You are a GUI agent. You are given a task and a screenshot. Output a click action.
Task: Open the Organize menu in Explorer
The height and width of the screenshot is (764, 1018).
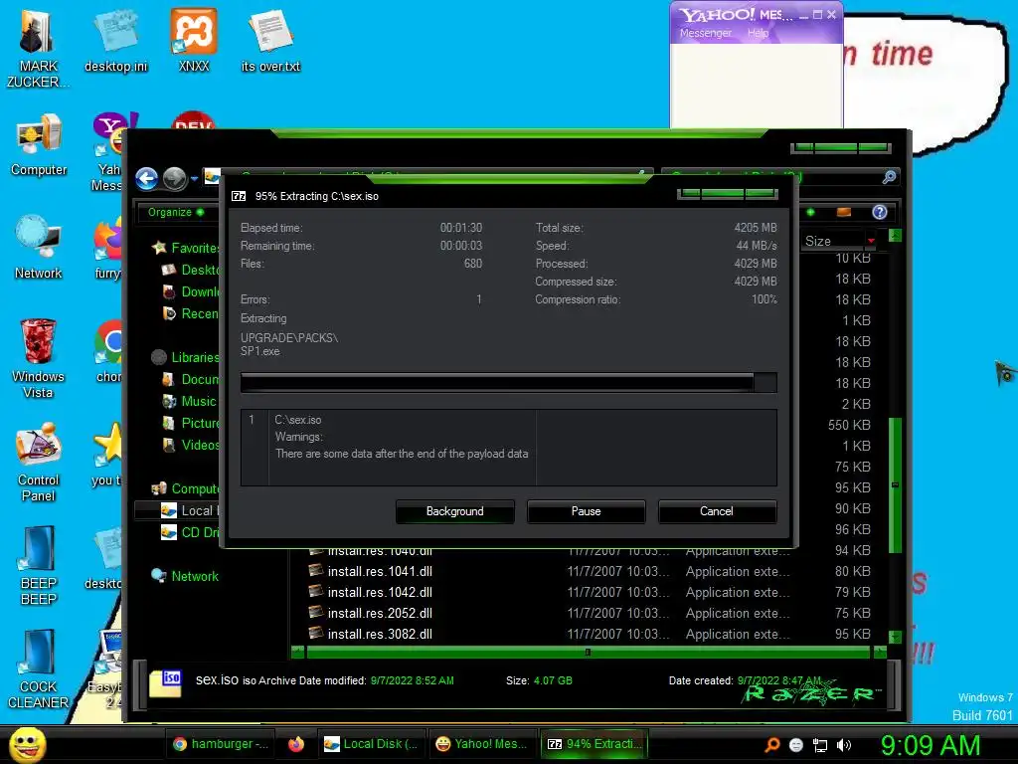(175, 212)
